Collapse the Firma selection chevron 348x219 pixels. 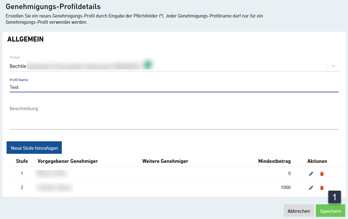coord(333,66)
